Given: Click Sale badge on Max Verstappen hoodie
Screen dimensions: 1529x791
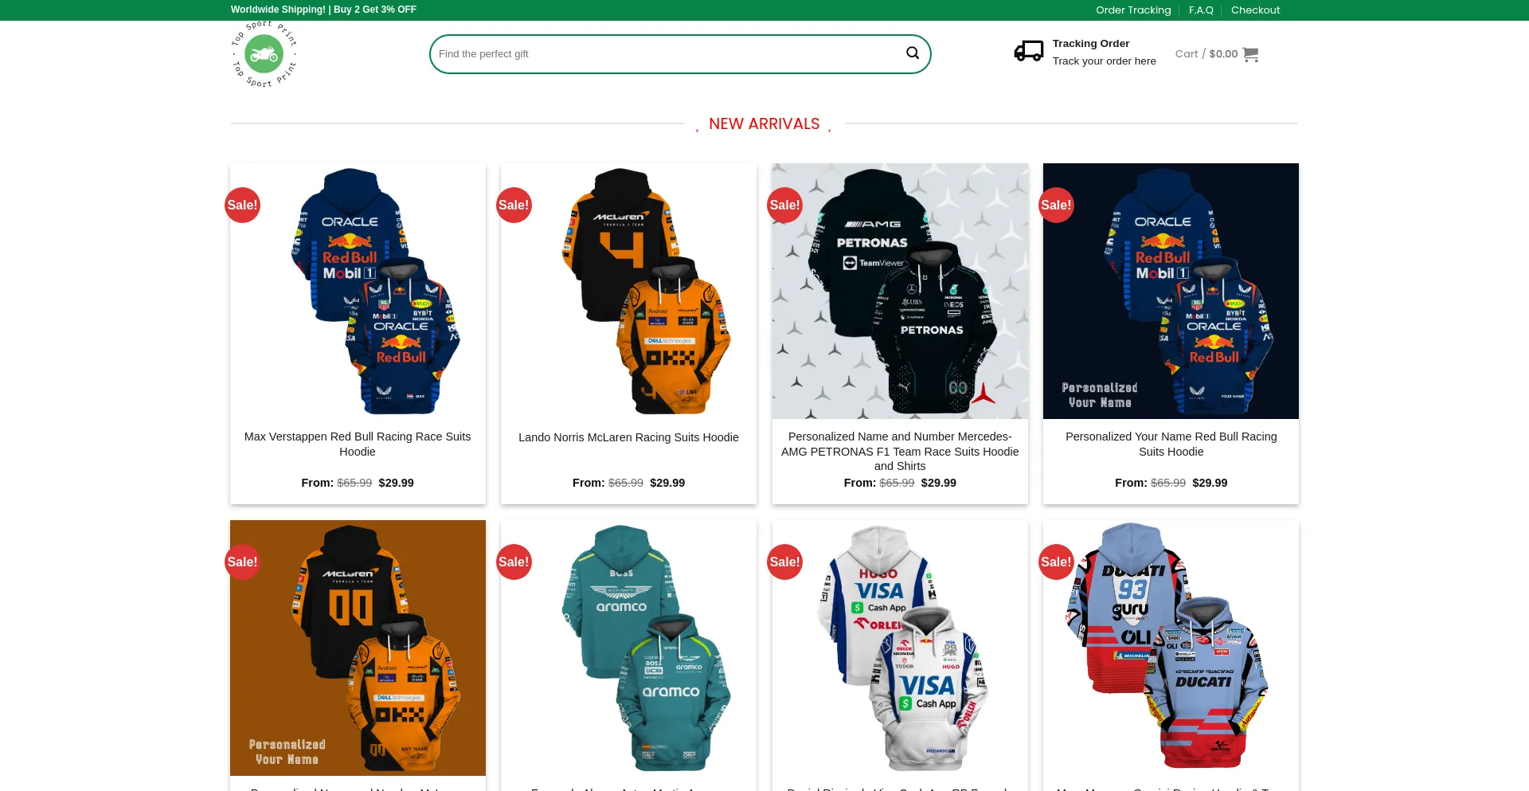Looking at the screenshot, I should 242,206.
